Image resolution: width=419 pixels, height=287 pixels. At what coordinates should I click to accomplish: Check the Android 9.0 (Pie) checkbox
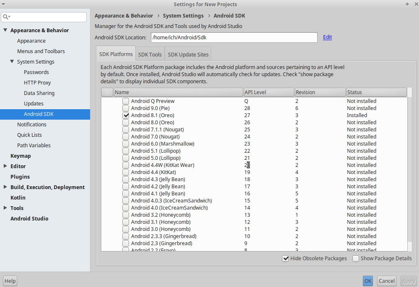tap(126, 108)
